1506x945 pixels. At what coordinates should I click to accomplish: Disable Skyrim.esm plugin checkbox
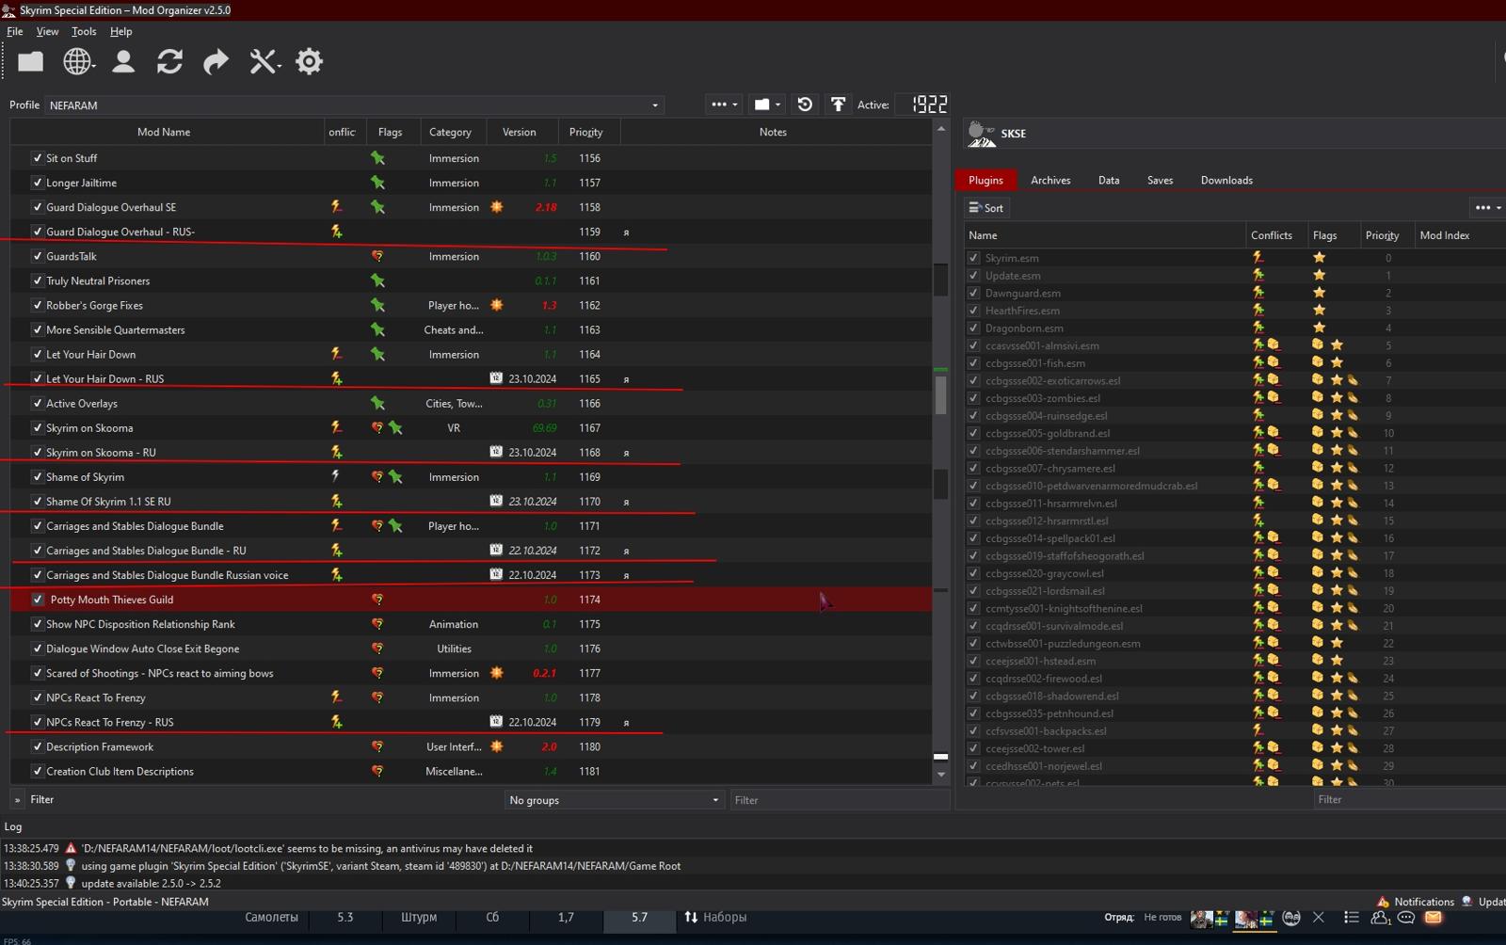click(x=973, y=257)
